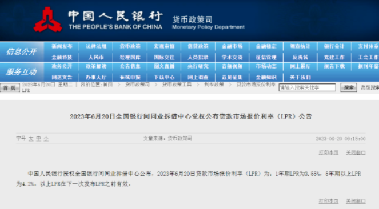This screenshot has width=379, height=209.
Task: Open the 新闻发布 menu item
Action: pos(62,46)
